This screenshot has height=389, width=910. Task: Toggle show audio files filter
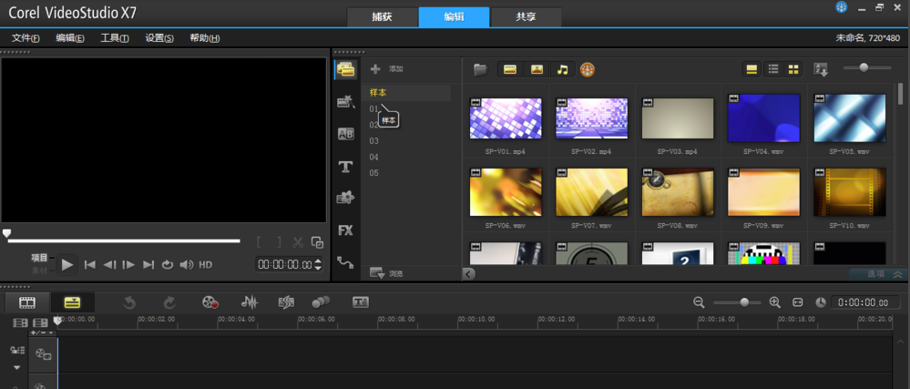[x=562, y=69]
